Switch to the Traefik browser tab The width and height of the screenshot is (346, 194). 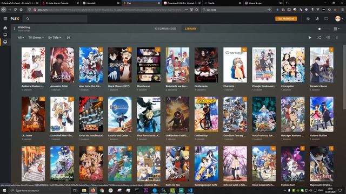222,3
